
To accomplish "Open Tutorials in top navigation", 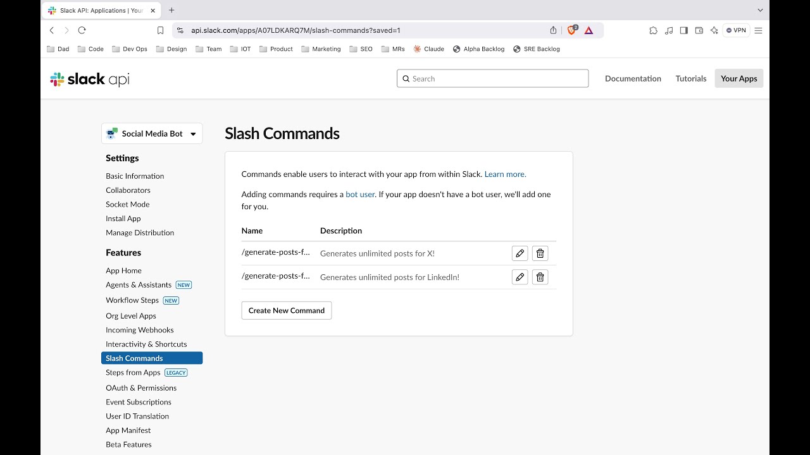I will click(x=691, y=78).
